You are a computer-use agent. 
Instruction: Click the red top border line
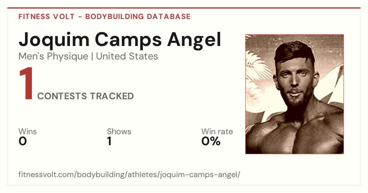(184, 8)
